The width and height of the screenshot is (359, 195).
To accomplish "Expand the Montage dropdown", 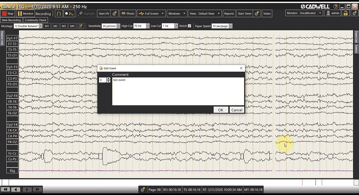I will pos(41,26).
